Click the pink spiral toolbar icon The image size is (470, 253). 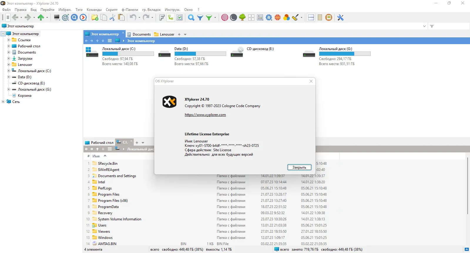225,18
